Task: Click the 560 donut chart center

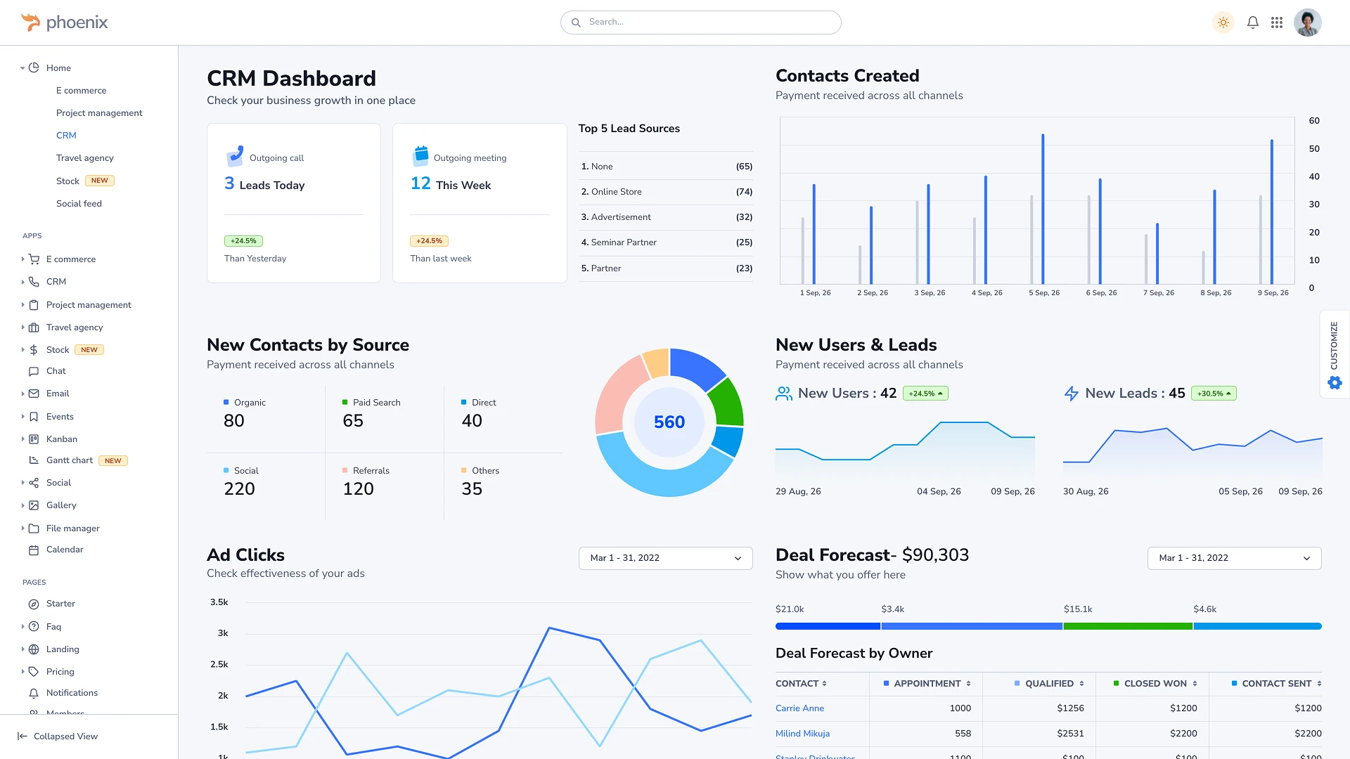Action: (669, 422)
